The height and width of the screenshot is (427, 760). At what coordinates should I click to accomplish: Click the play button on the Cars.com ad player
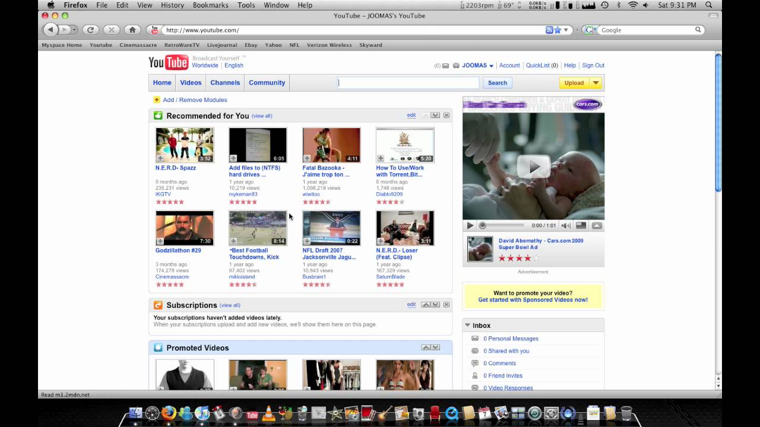(x=470, y=225)
